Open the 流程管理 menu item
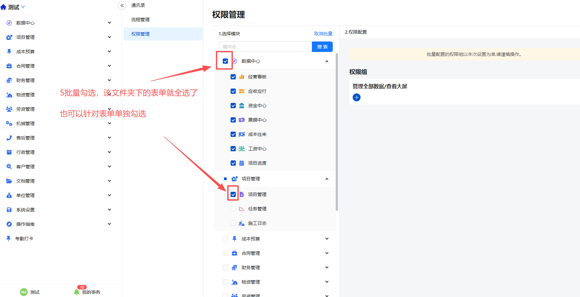Screen dimensions: 580x297 (140, 20)
